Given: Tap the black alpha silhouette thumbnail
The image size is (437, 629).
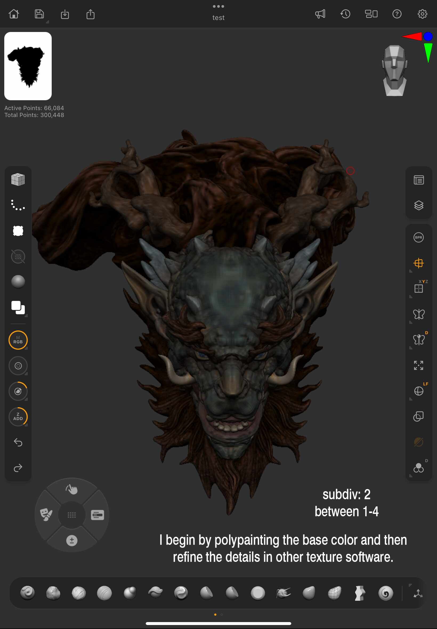Looking at the screenshot, I should click(28, 66).
